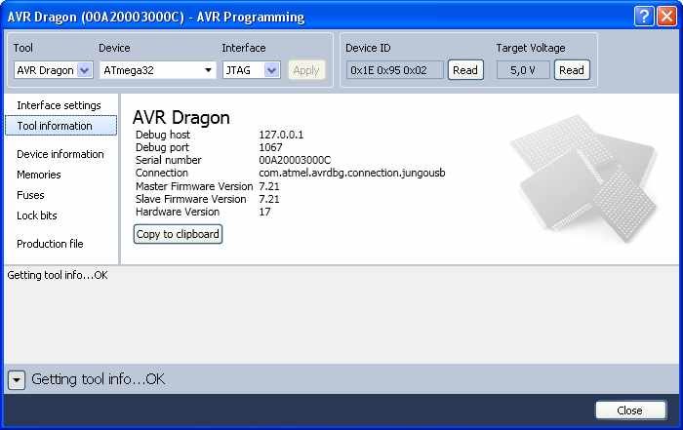Click the Device ID field 0x1E 0x95 0x02
This screenshot has width=683, height=430.
394,70
